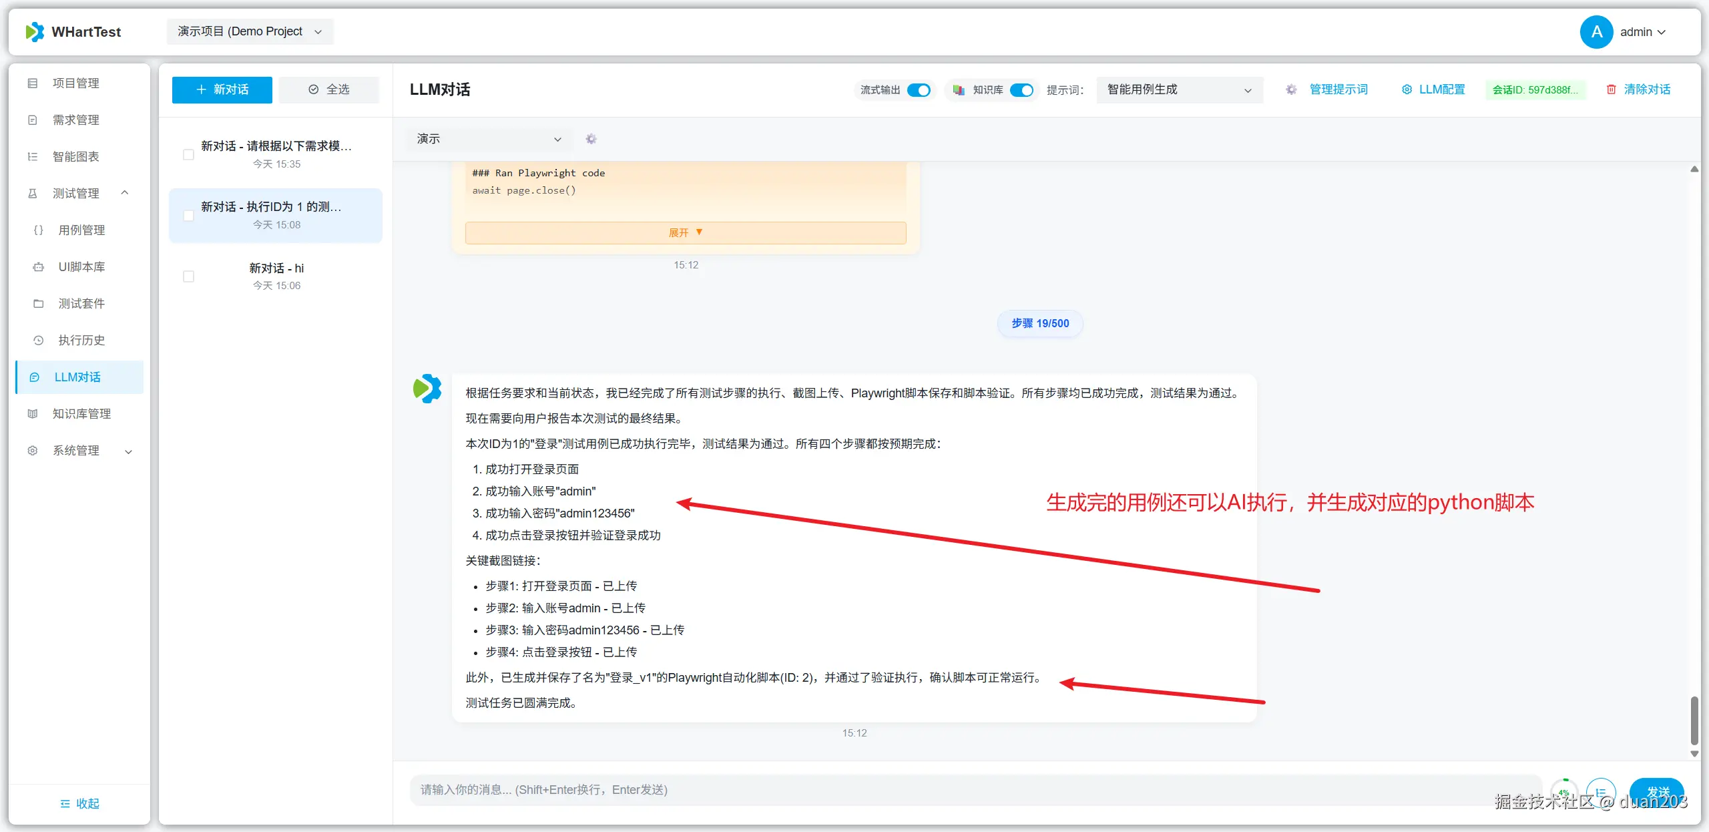Screen dimensions: 1709x832
Task: Click the 全选 select-all button
Action: click(328, 89)
